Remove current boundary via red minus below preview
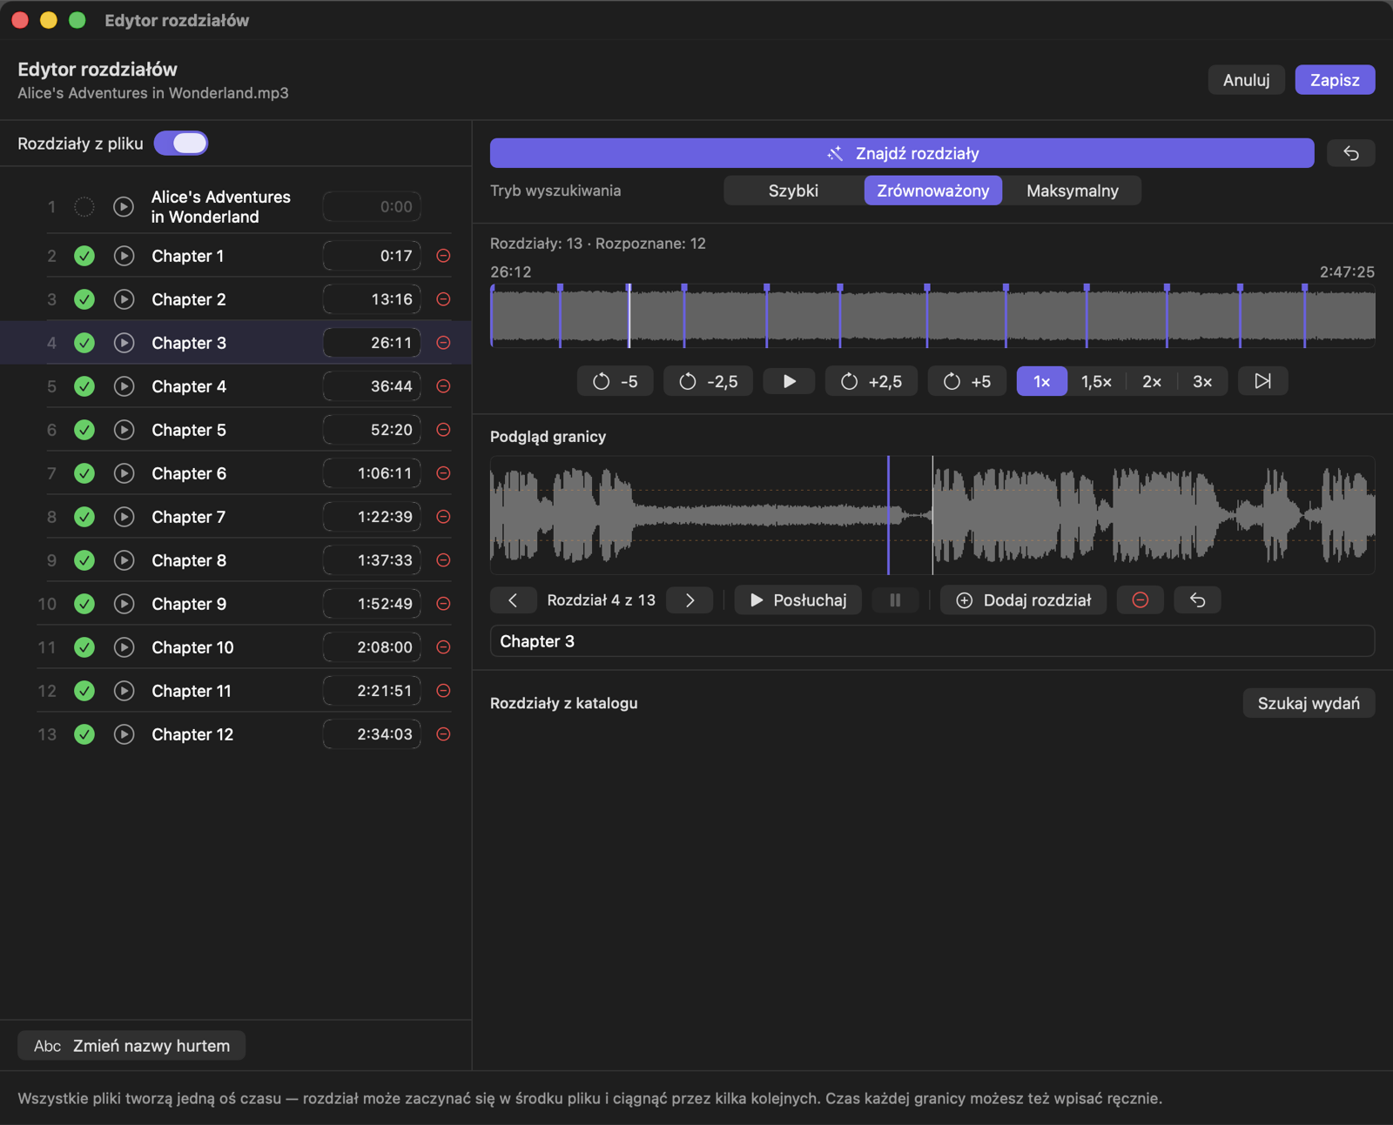The width and height of the screenshot is (1393, 1125). click(x=1141, y=600)
